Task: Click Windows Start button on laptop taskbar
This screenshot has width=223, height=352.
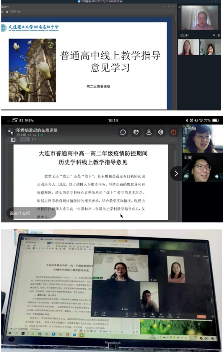Action: point(10,333)
